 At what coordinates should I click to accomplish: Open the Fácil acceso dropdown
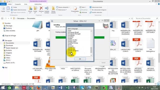(62, 10)
